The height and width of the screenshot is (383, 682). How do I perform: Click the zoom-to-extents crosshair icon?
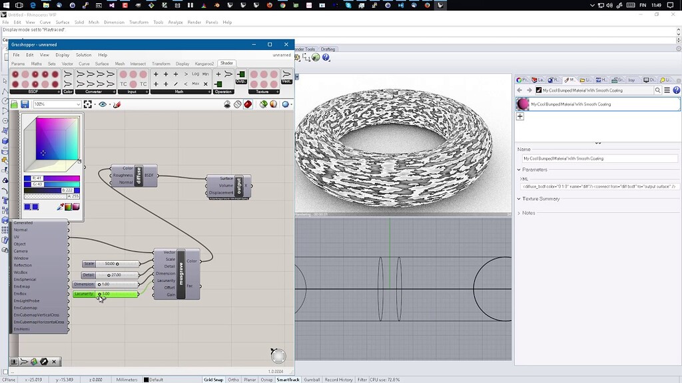(88, 104)
